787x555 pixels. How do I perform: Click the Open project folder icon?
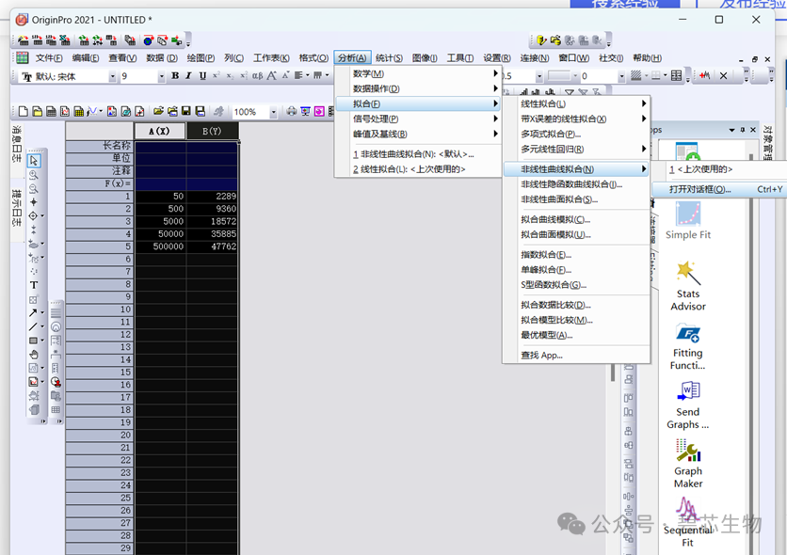(158, 111)
